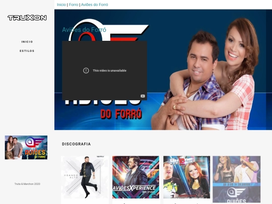The width and height of the screenshot is (272, 204).
Task: Open Estilos in the sidebar menu
Action: click(x=27, y=51)
